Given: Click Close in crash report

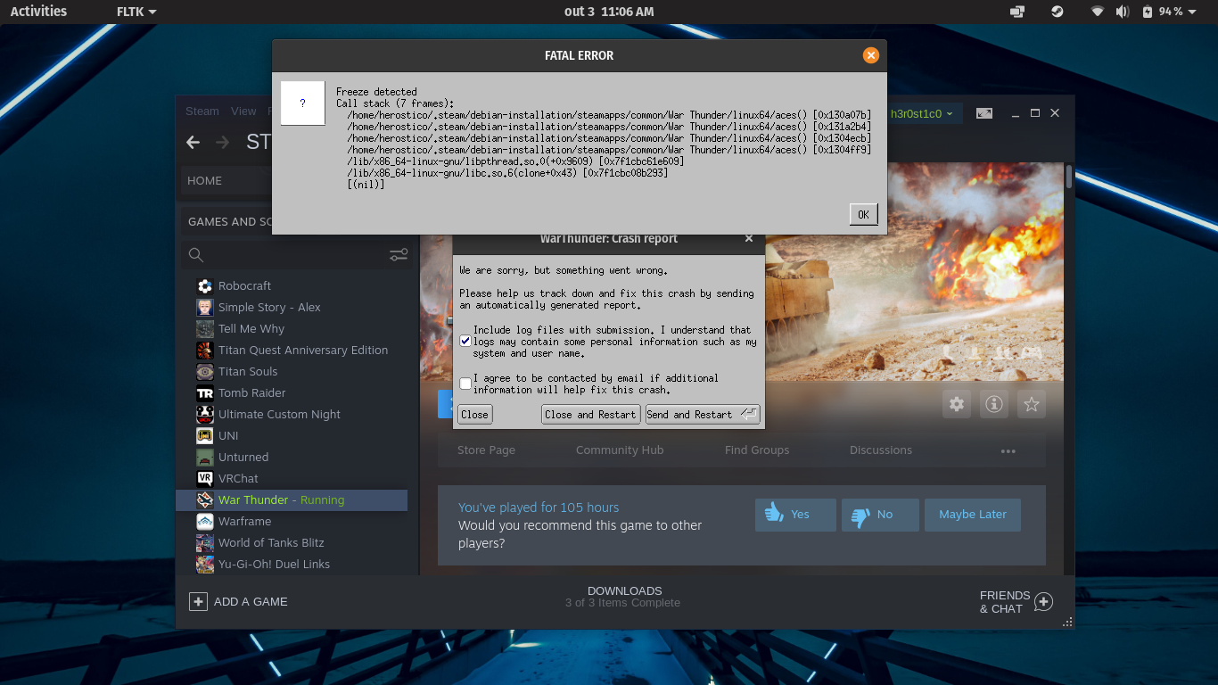Looking at the screenshot, I should coord(474,415).
